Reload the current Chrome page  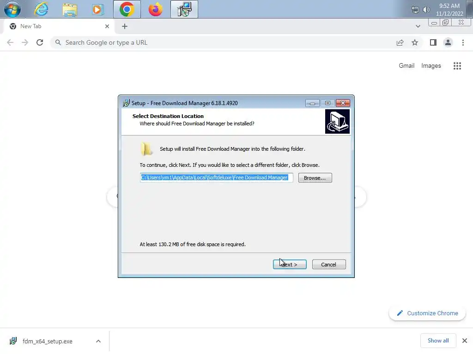point(40,42)
